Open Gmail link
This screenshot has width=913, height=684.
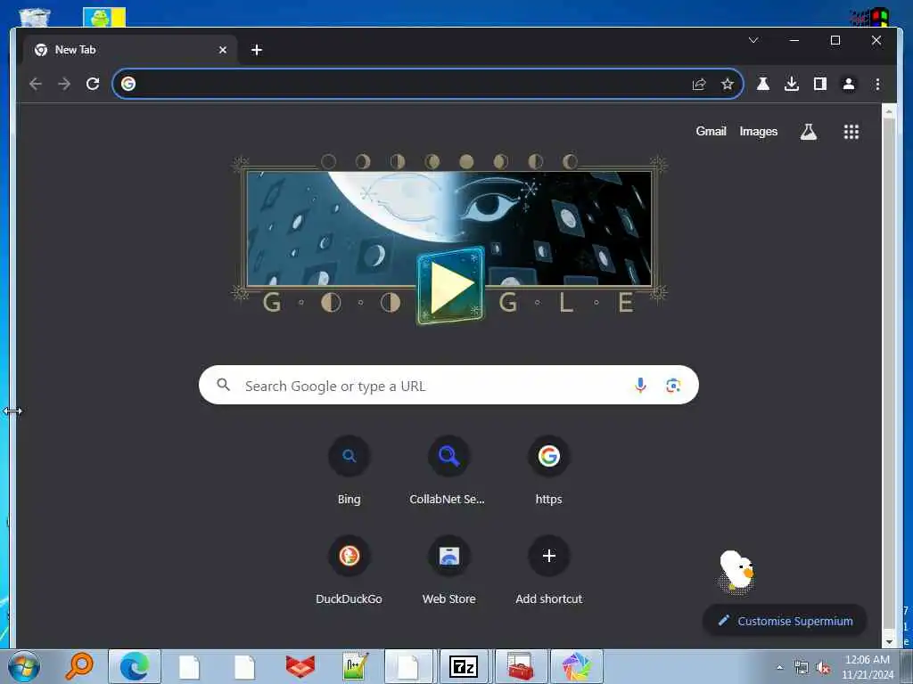[x=711, y=132]
